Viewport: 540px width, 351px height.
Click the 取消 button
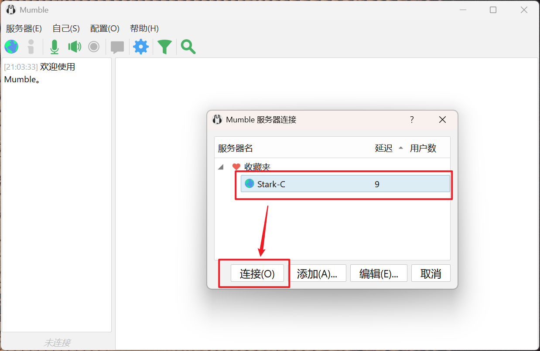coord(431,273)
